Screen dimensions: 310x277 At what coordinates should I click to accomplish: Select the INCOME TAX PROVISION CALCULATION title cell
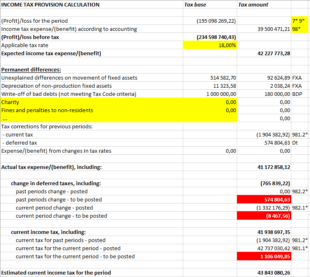pos(51,5)
